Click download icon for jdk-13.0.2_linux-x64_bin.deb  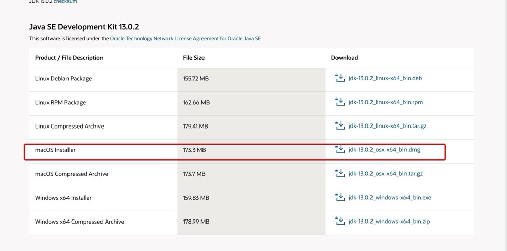click(340, 78)
